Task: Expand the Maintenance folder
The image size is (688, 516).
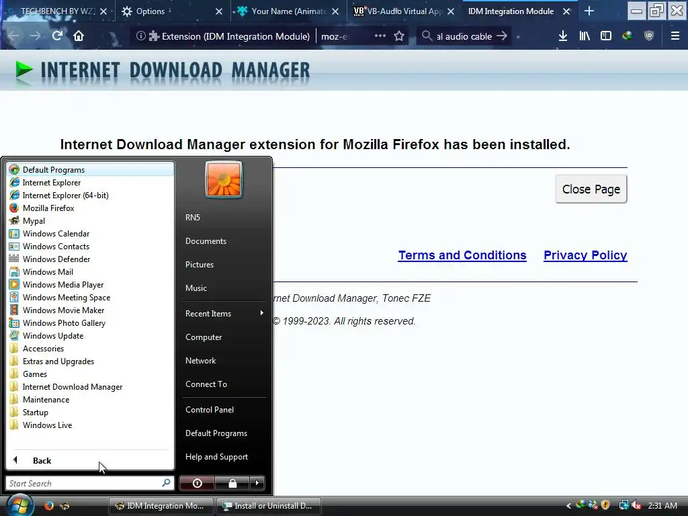Action: [x=91, y=399]
